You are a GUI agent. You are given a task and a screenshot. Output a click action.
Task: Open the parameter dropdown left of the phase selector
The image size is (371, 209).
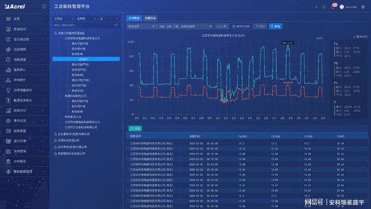click(141, 26)
